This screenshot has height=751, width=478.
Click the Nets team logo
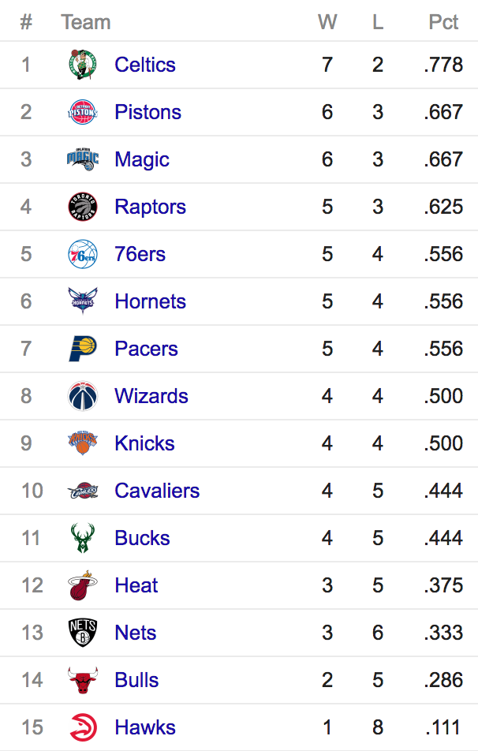[x=83, y=633]
